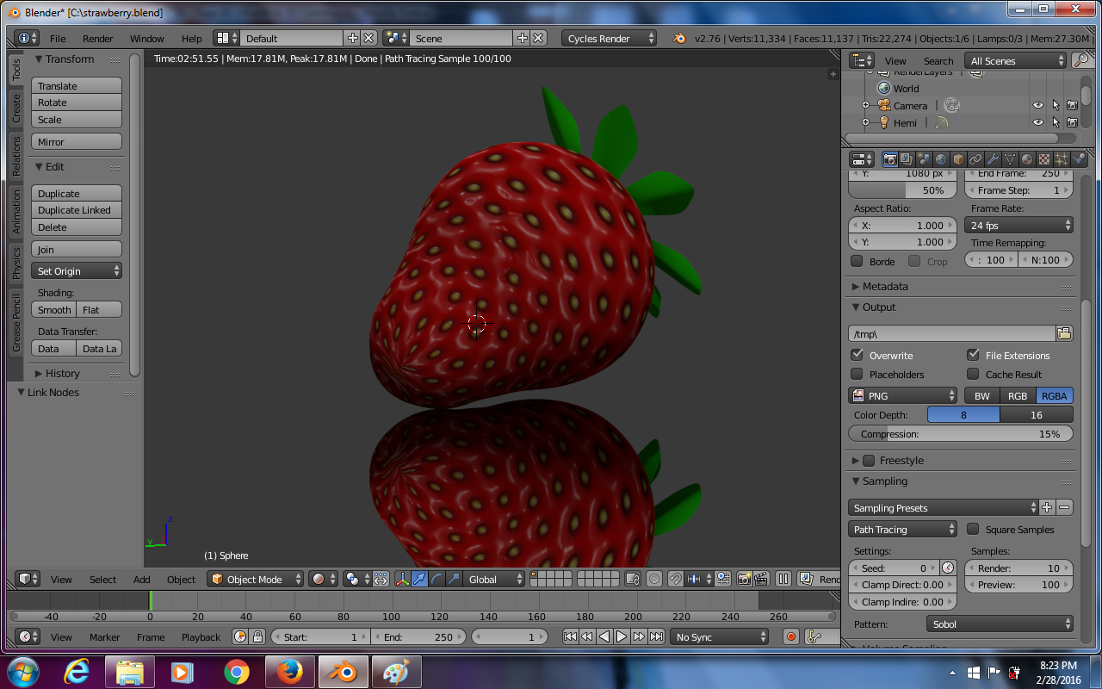Click the scale manipulator icon in 3D header
Viewport: 1102px width, 689px height.
tap(454, 579)
